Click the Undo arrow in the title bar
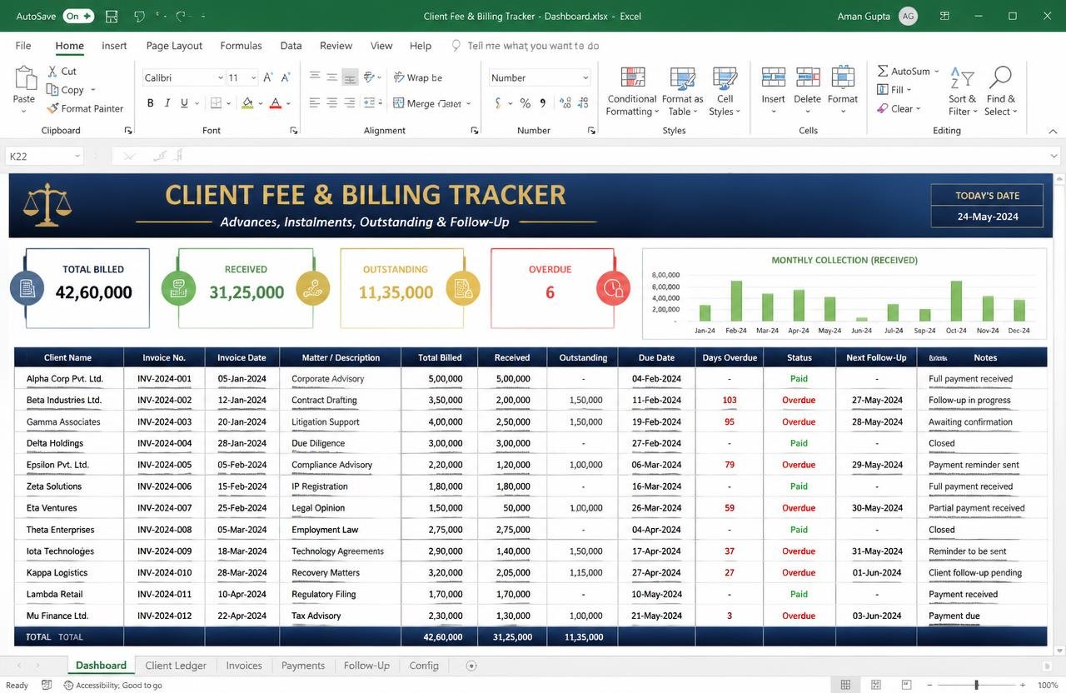The height and width of the screenshot is (693, 1066). tap(140, 16)
